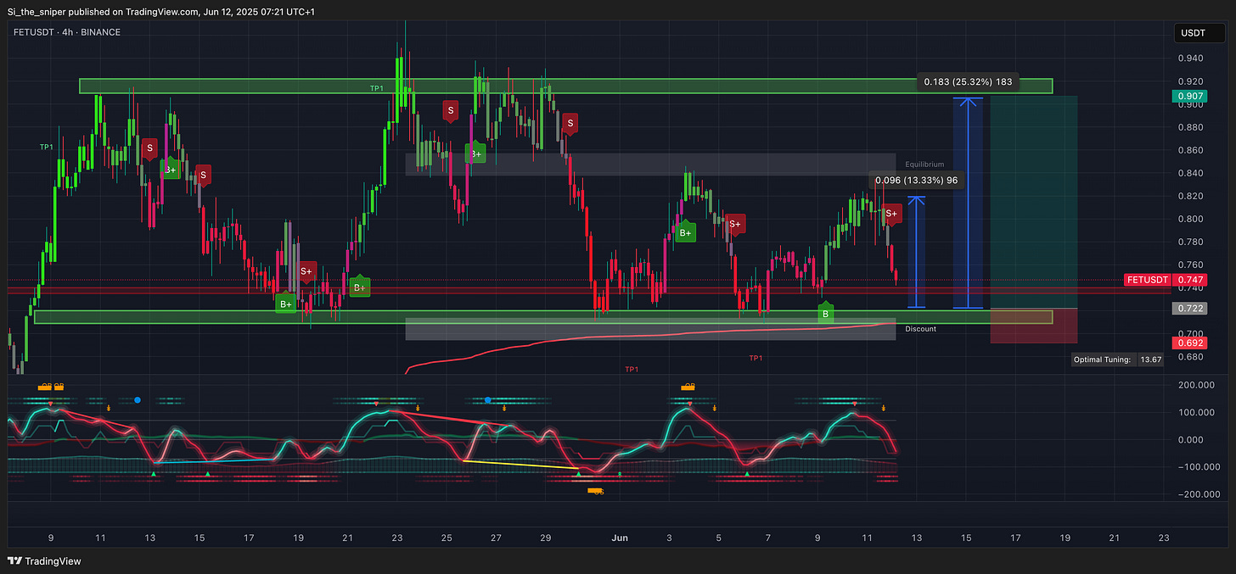The image size is (1236, 574).
Task: Click the USDT currency button
Action: point(1199,33)
